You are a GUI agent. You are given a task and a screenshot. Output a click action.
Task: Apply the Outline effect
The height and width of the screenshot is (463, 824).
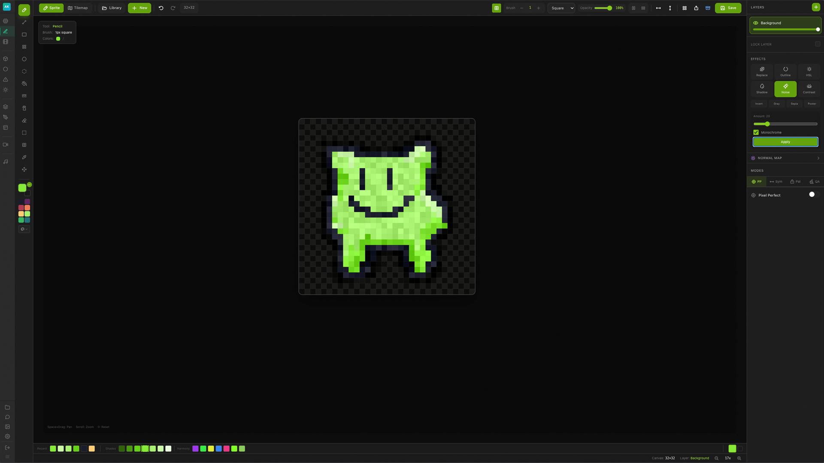pos(785,71)
